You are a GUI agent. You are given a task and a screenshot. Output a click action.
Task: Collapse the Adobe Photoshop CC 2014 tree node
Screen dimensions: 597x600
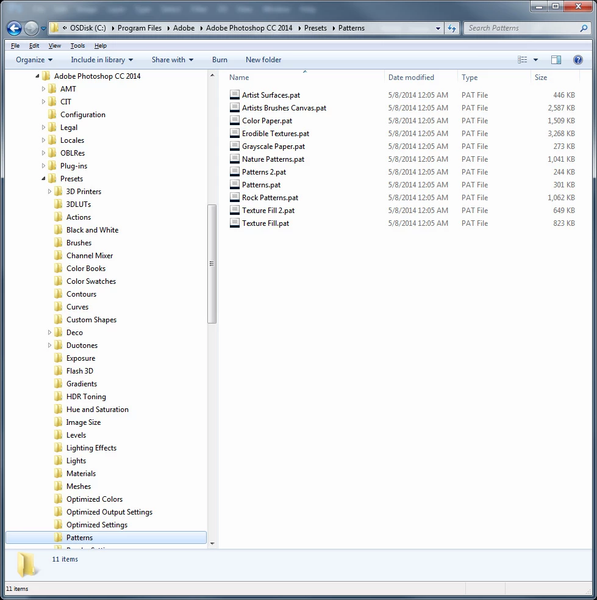37,76
